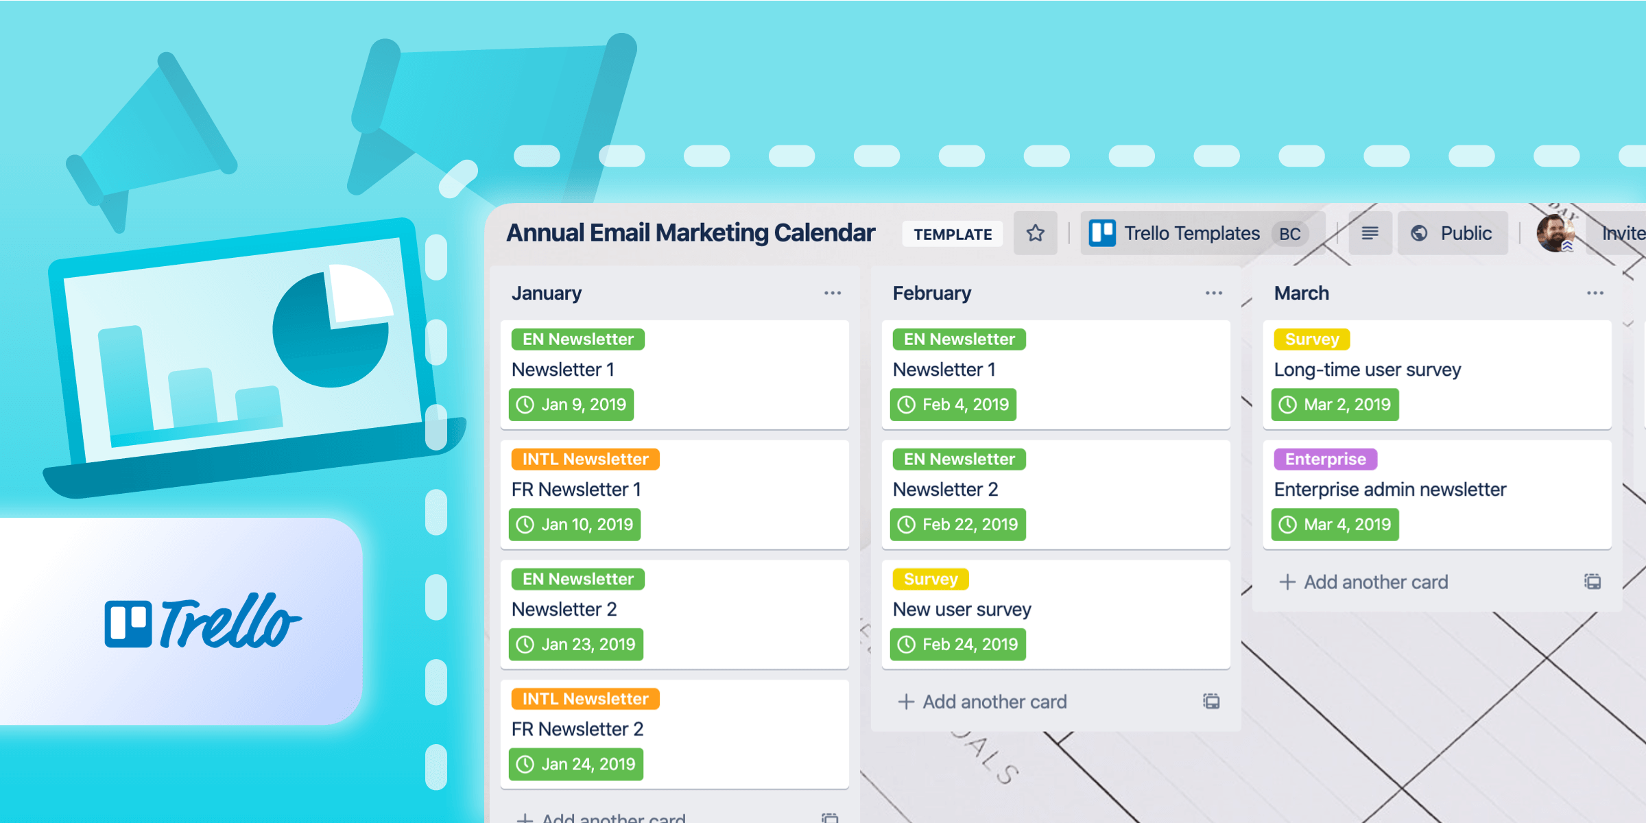Toggle the Feb 24, 2019 due date badge
The height and width of the screenshot is (823, 1646).
pos(957,645)
